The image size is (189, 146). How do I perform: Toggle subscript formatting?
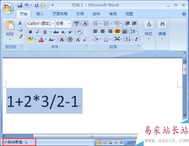pos(63,32)
